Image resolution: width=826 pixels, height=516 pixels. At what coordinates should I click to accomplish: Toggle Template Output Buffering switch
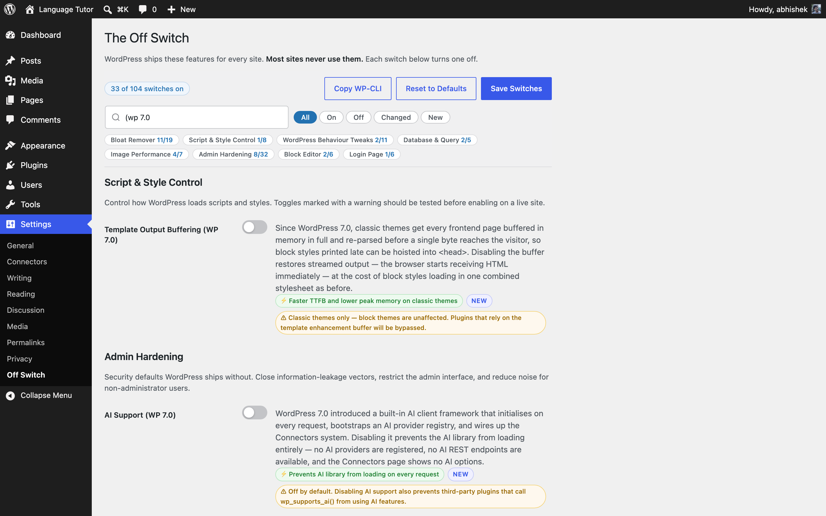click(255, 227)
